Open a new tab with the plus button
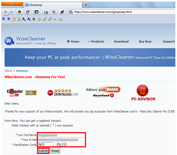 [x=86, y=5]
